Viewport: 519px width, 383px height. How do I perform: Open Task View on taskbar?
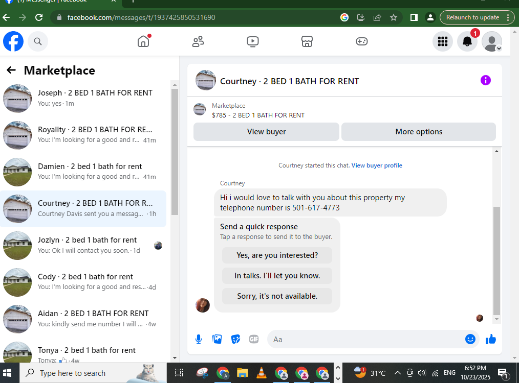179,373
